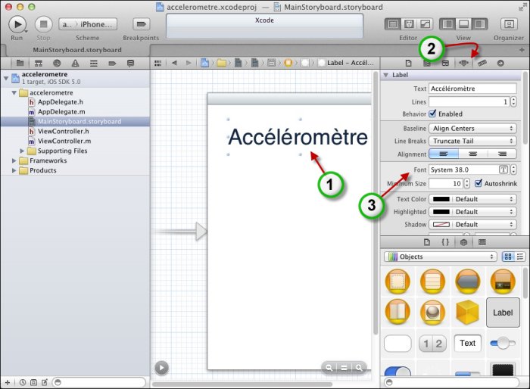530x389 pixels.
Task: Toggle the Autoshrink checkbox
Action: point(479,183)
